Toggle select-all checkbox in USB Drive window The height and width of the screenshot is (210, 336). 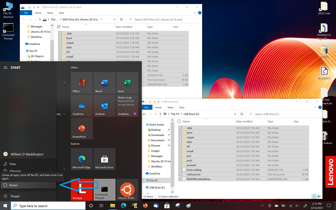pos(179,121)
